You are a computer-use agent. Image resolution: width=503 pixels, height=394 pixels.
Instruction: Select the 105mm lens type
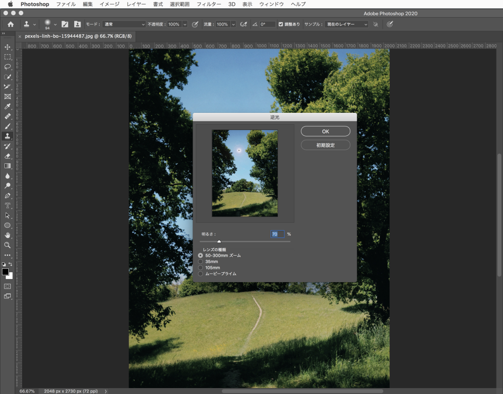200,268
